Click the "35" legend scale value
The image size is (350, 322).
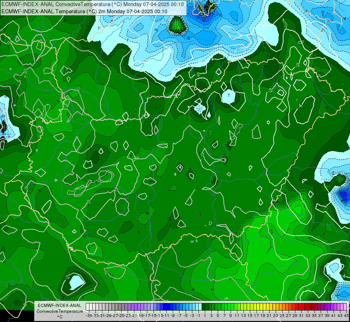314,316
